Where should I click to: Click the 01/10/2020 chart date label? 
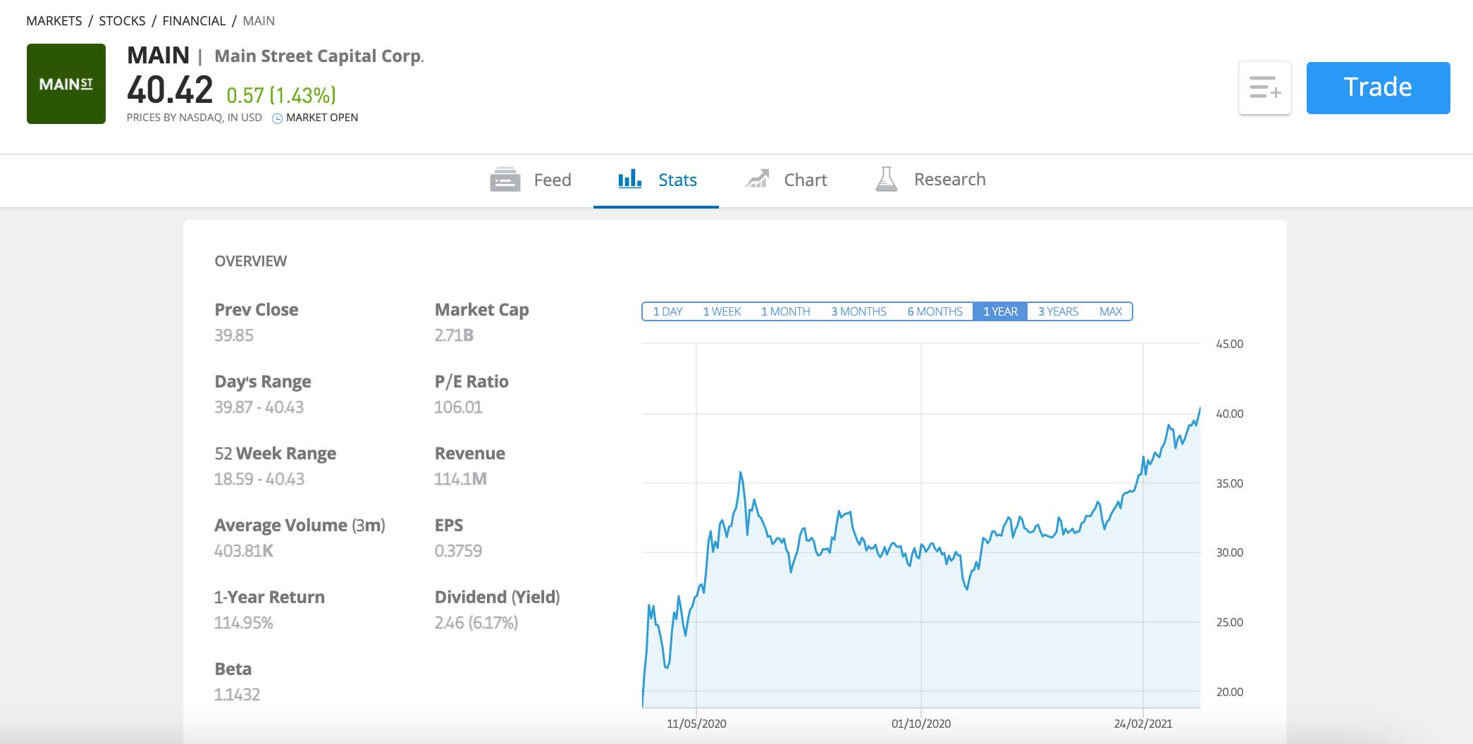click(x=921, y=724)
